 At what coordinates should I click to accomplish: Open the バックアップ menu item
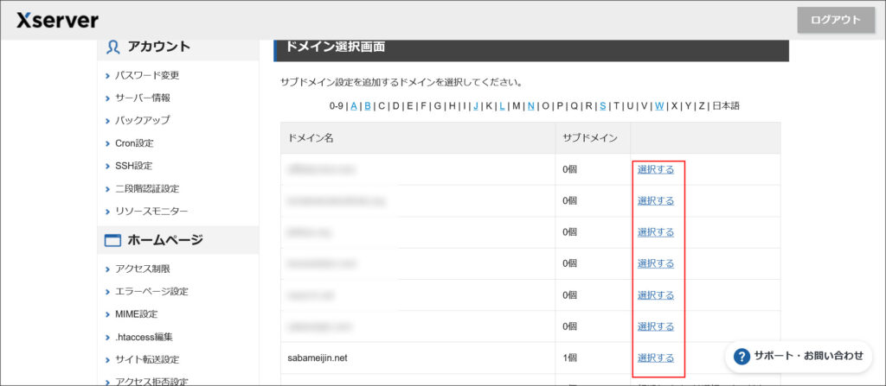click(143, 120)
